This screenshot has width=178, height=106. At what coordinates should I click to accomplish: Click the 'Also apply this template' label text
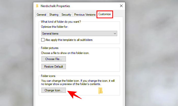pyautogui.click(x=69, y=40)
